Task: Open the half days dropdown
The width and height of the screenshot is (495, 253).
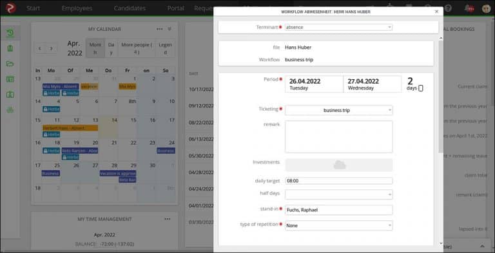Action: (x=339, y=194)
